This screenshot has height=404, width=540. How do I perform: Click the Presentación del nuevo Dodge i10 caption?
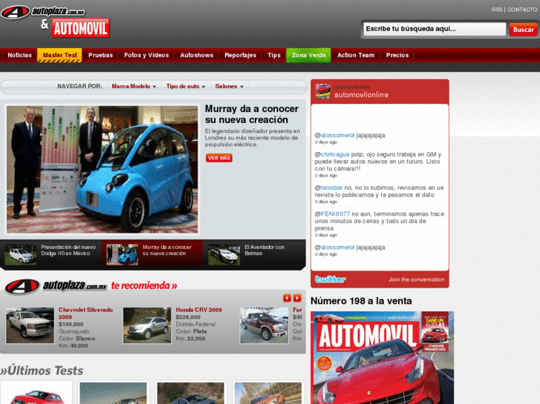tap(68, 251)
